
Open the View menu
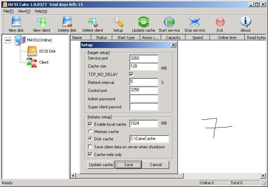(24, 11)
